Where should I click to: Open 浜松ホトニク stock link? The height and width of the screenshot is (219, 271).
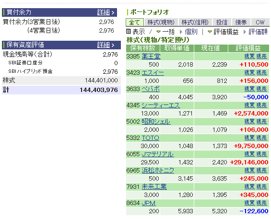tap(158, 171)
